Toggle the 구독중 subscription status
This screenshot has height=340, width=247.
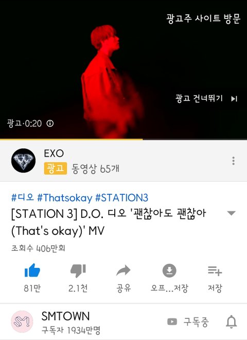coord(188,322)
